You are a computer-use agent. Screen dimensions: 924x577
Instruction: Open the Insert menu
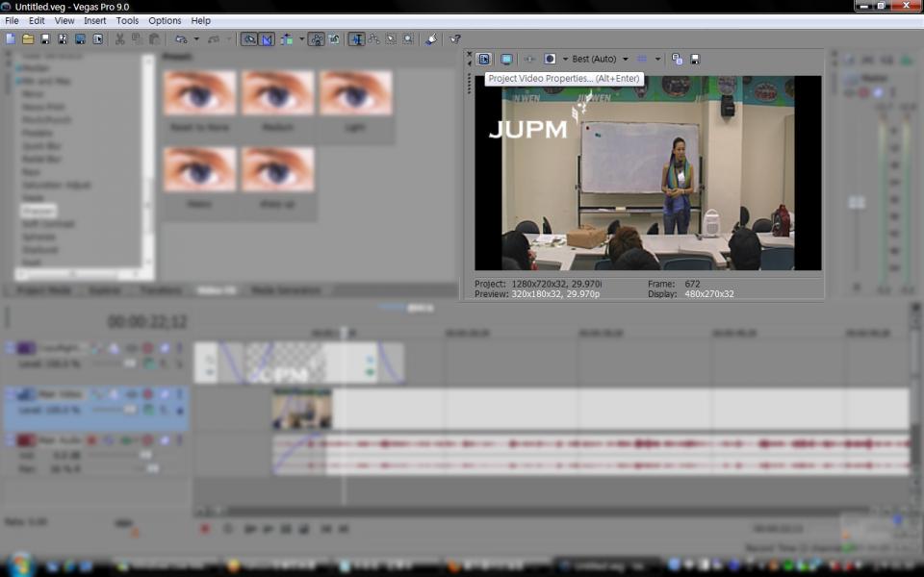95,20
